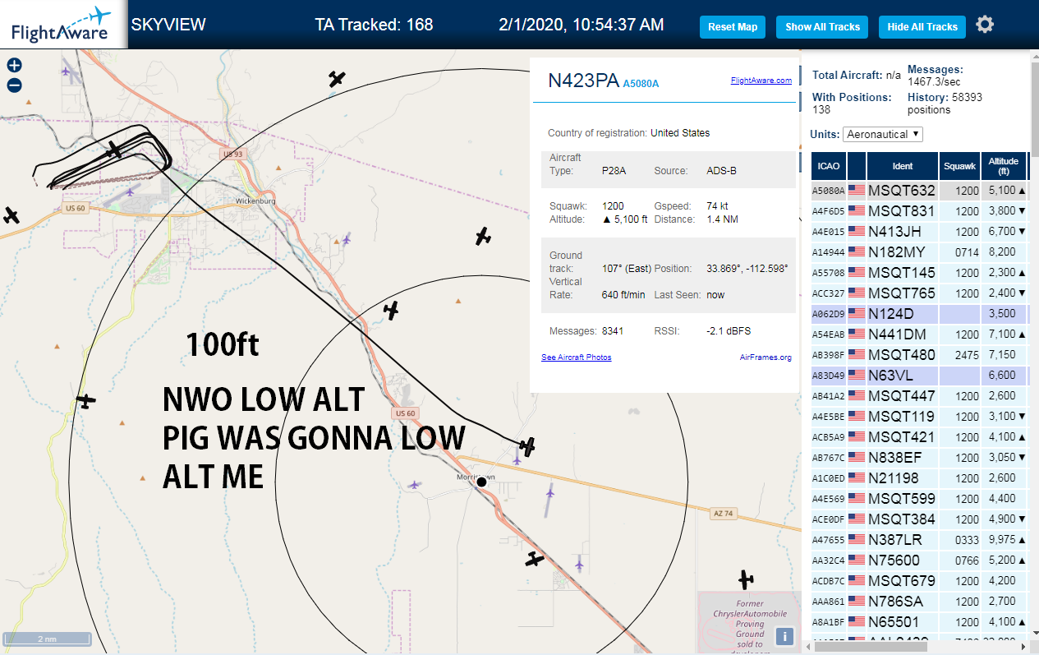The image size is (1039, 655).
Task: Select the aircraft icon on the Wickenburg racetrack track
Action: (x=114, y=150)
